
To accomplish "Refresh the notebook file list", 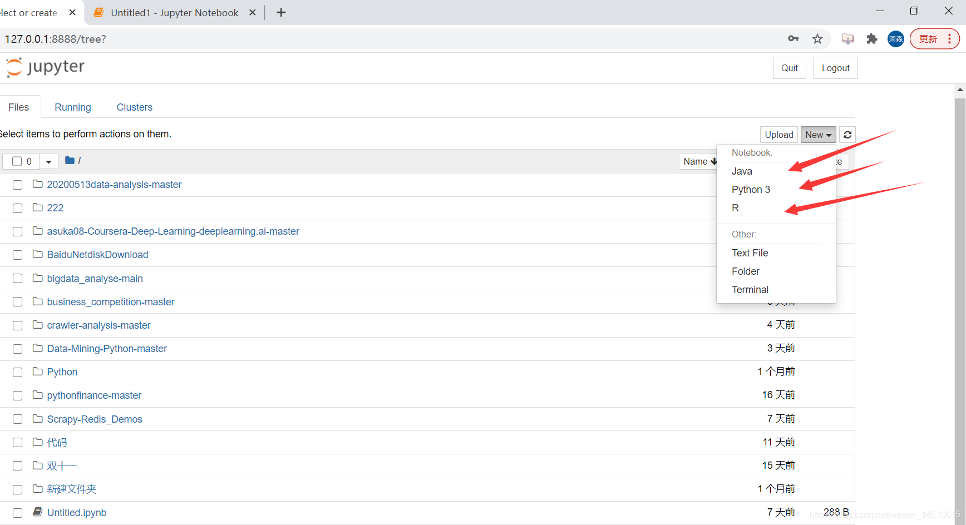I will click(x=847, y=135).
